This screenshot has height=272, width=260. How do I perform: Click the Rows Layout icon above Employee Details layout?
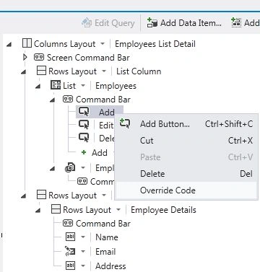41,195
